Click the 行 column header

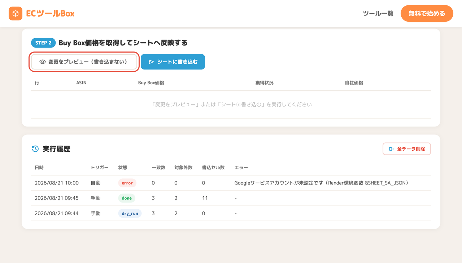tap(37, 83)
